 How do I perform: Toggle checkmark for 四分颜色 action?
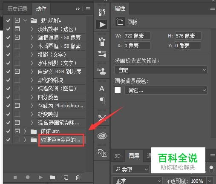(x=8, y=97)
